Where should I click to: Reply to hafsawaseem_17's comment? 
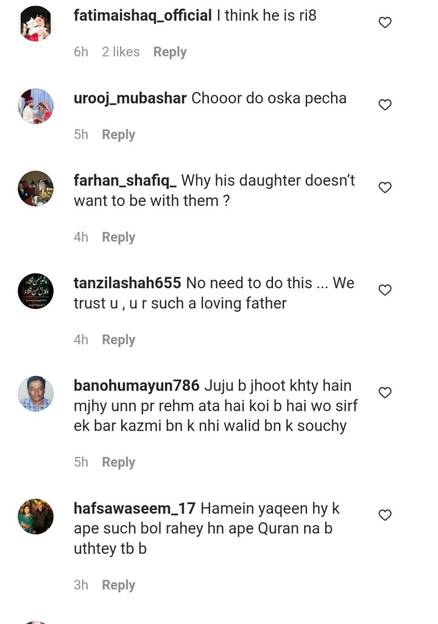coord(119,586)
